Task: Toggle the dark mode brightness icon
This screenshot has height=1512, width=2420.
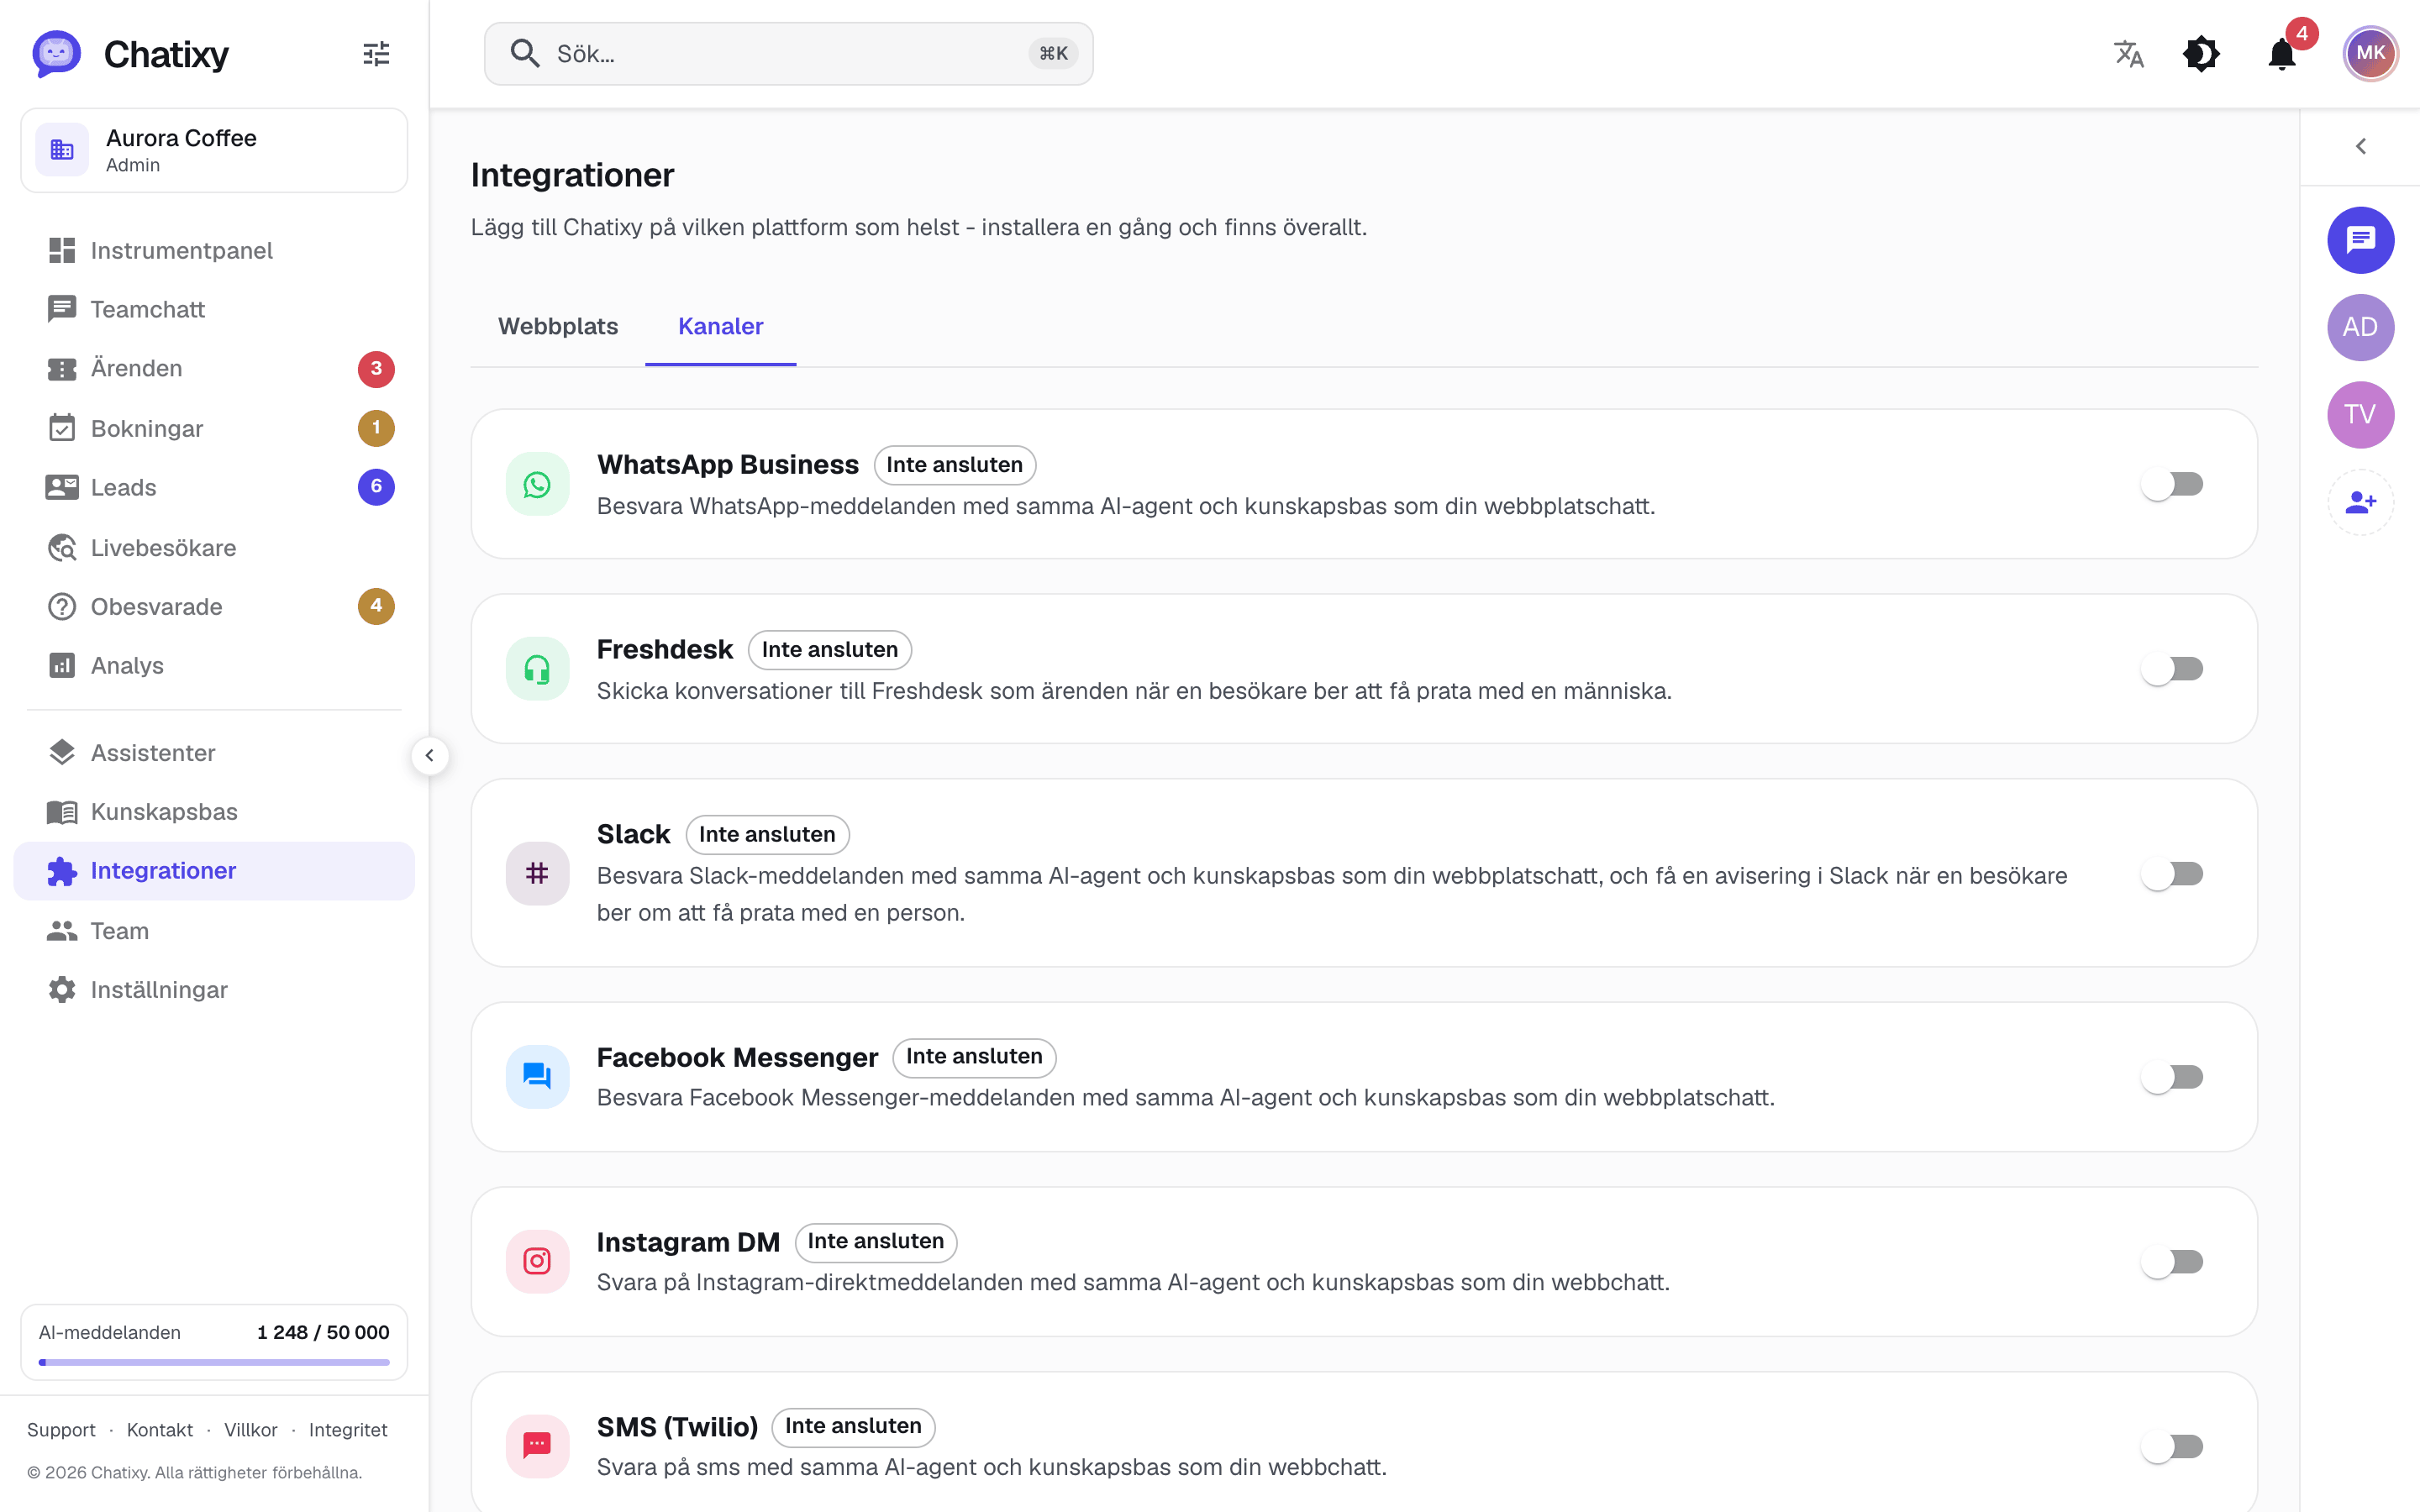Action: tap(2201, 53)
